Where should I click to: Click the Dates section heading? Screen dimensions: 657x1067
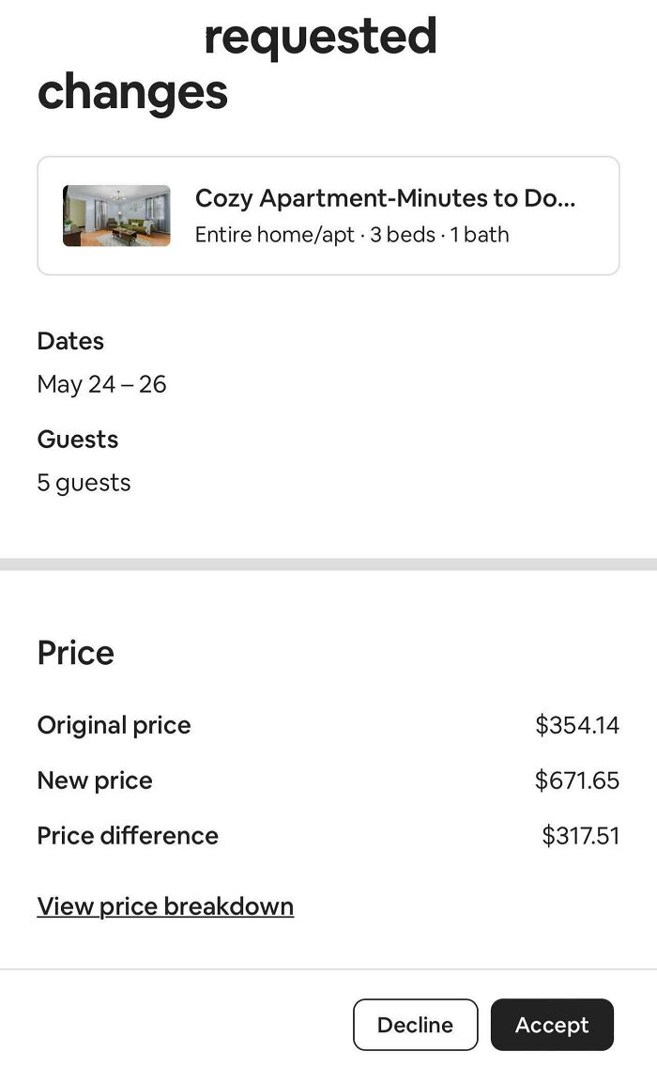tap(70, 341)
